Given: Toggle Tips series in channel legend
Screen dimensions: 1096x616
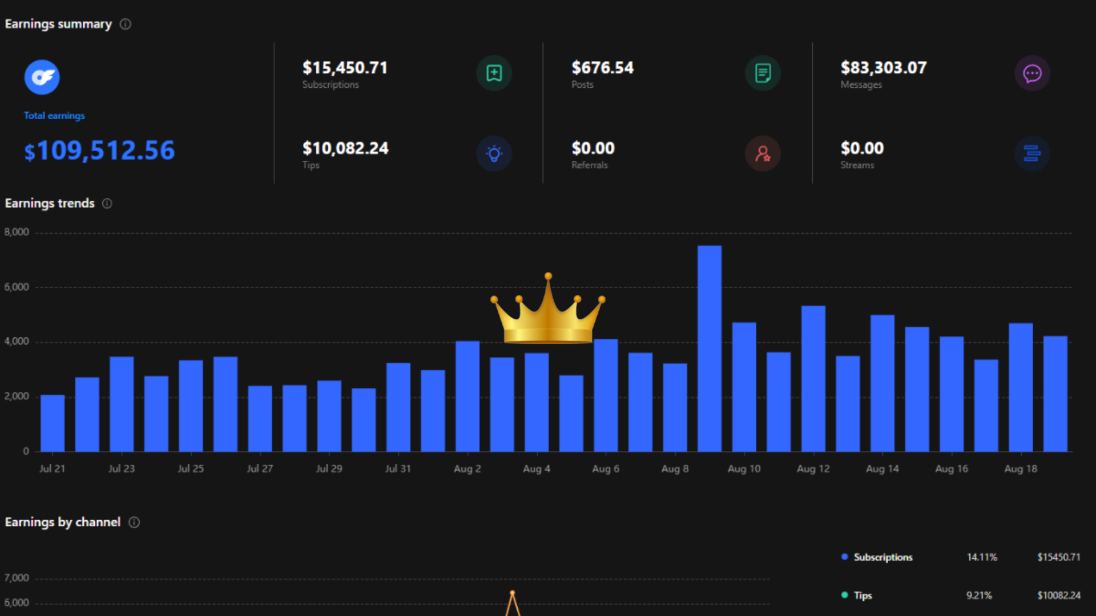Looking at the screenshot, I should click(863, 595).
